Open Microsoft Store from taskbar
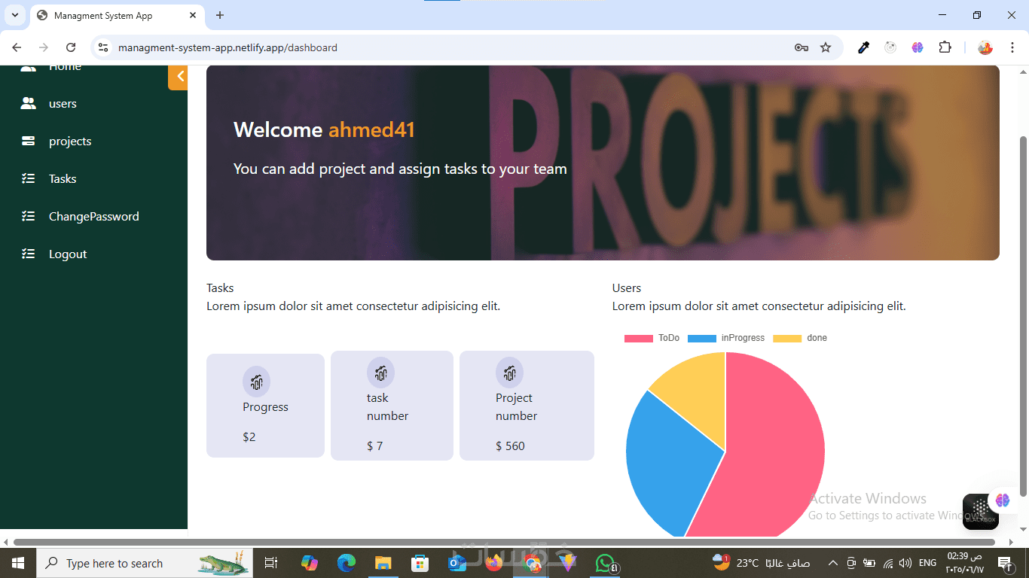1029x578 pixels. (x=420, y=563)
